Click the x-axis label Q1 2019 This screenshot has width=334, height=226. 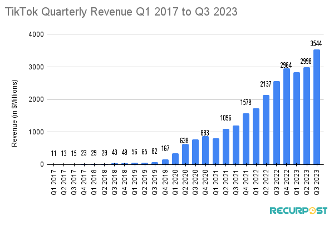click(134, 182)
